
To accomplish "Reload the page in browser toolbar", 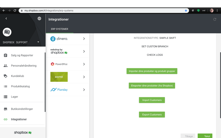I will click(15, 11).
